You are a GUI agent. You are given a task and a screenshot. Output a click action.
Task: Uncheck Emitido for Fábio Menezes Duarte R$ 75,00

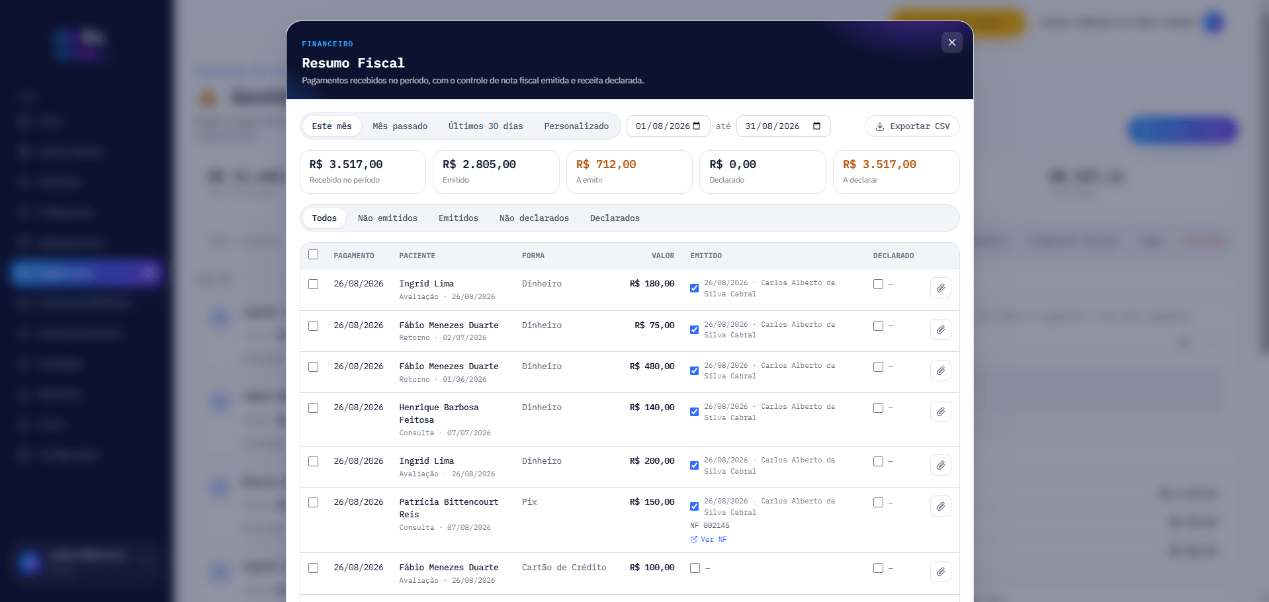694,330
